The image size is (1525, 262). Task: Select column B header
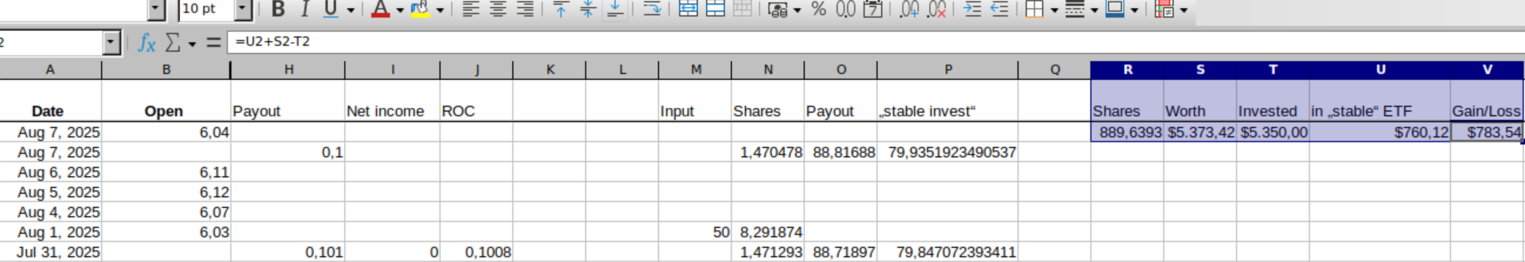166,70
